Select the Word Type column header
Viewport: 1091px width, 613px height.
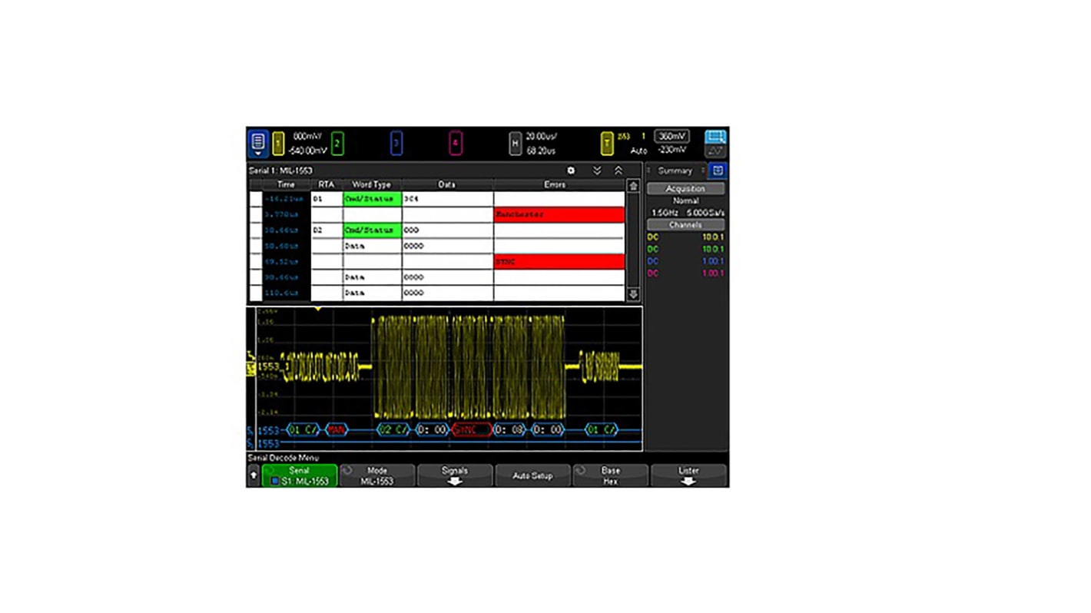(372, 184)
